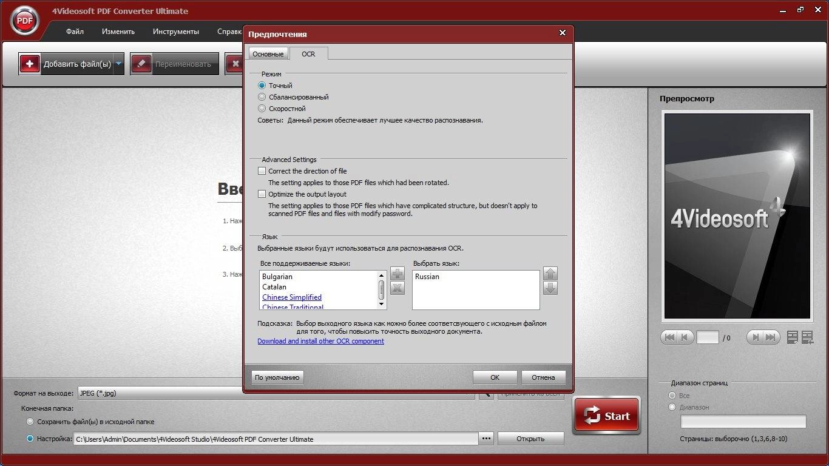This screenshot has height=466, width=829.
Task: Select Bulgarian in supported languages list
Action: point(277,277)
